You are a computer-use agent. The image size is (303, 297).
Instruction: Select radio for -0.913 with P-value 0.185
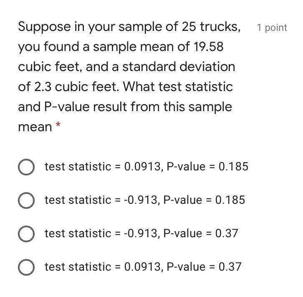click(x=26, y=201)
